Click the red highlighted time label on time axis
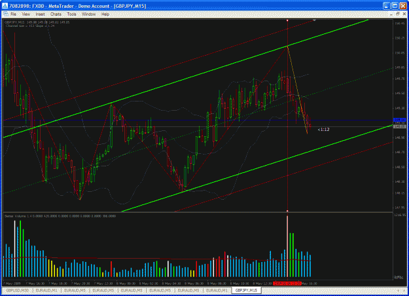 [x=287, y=283]
